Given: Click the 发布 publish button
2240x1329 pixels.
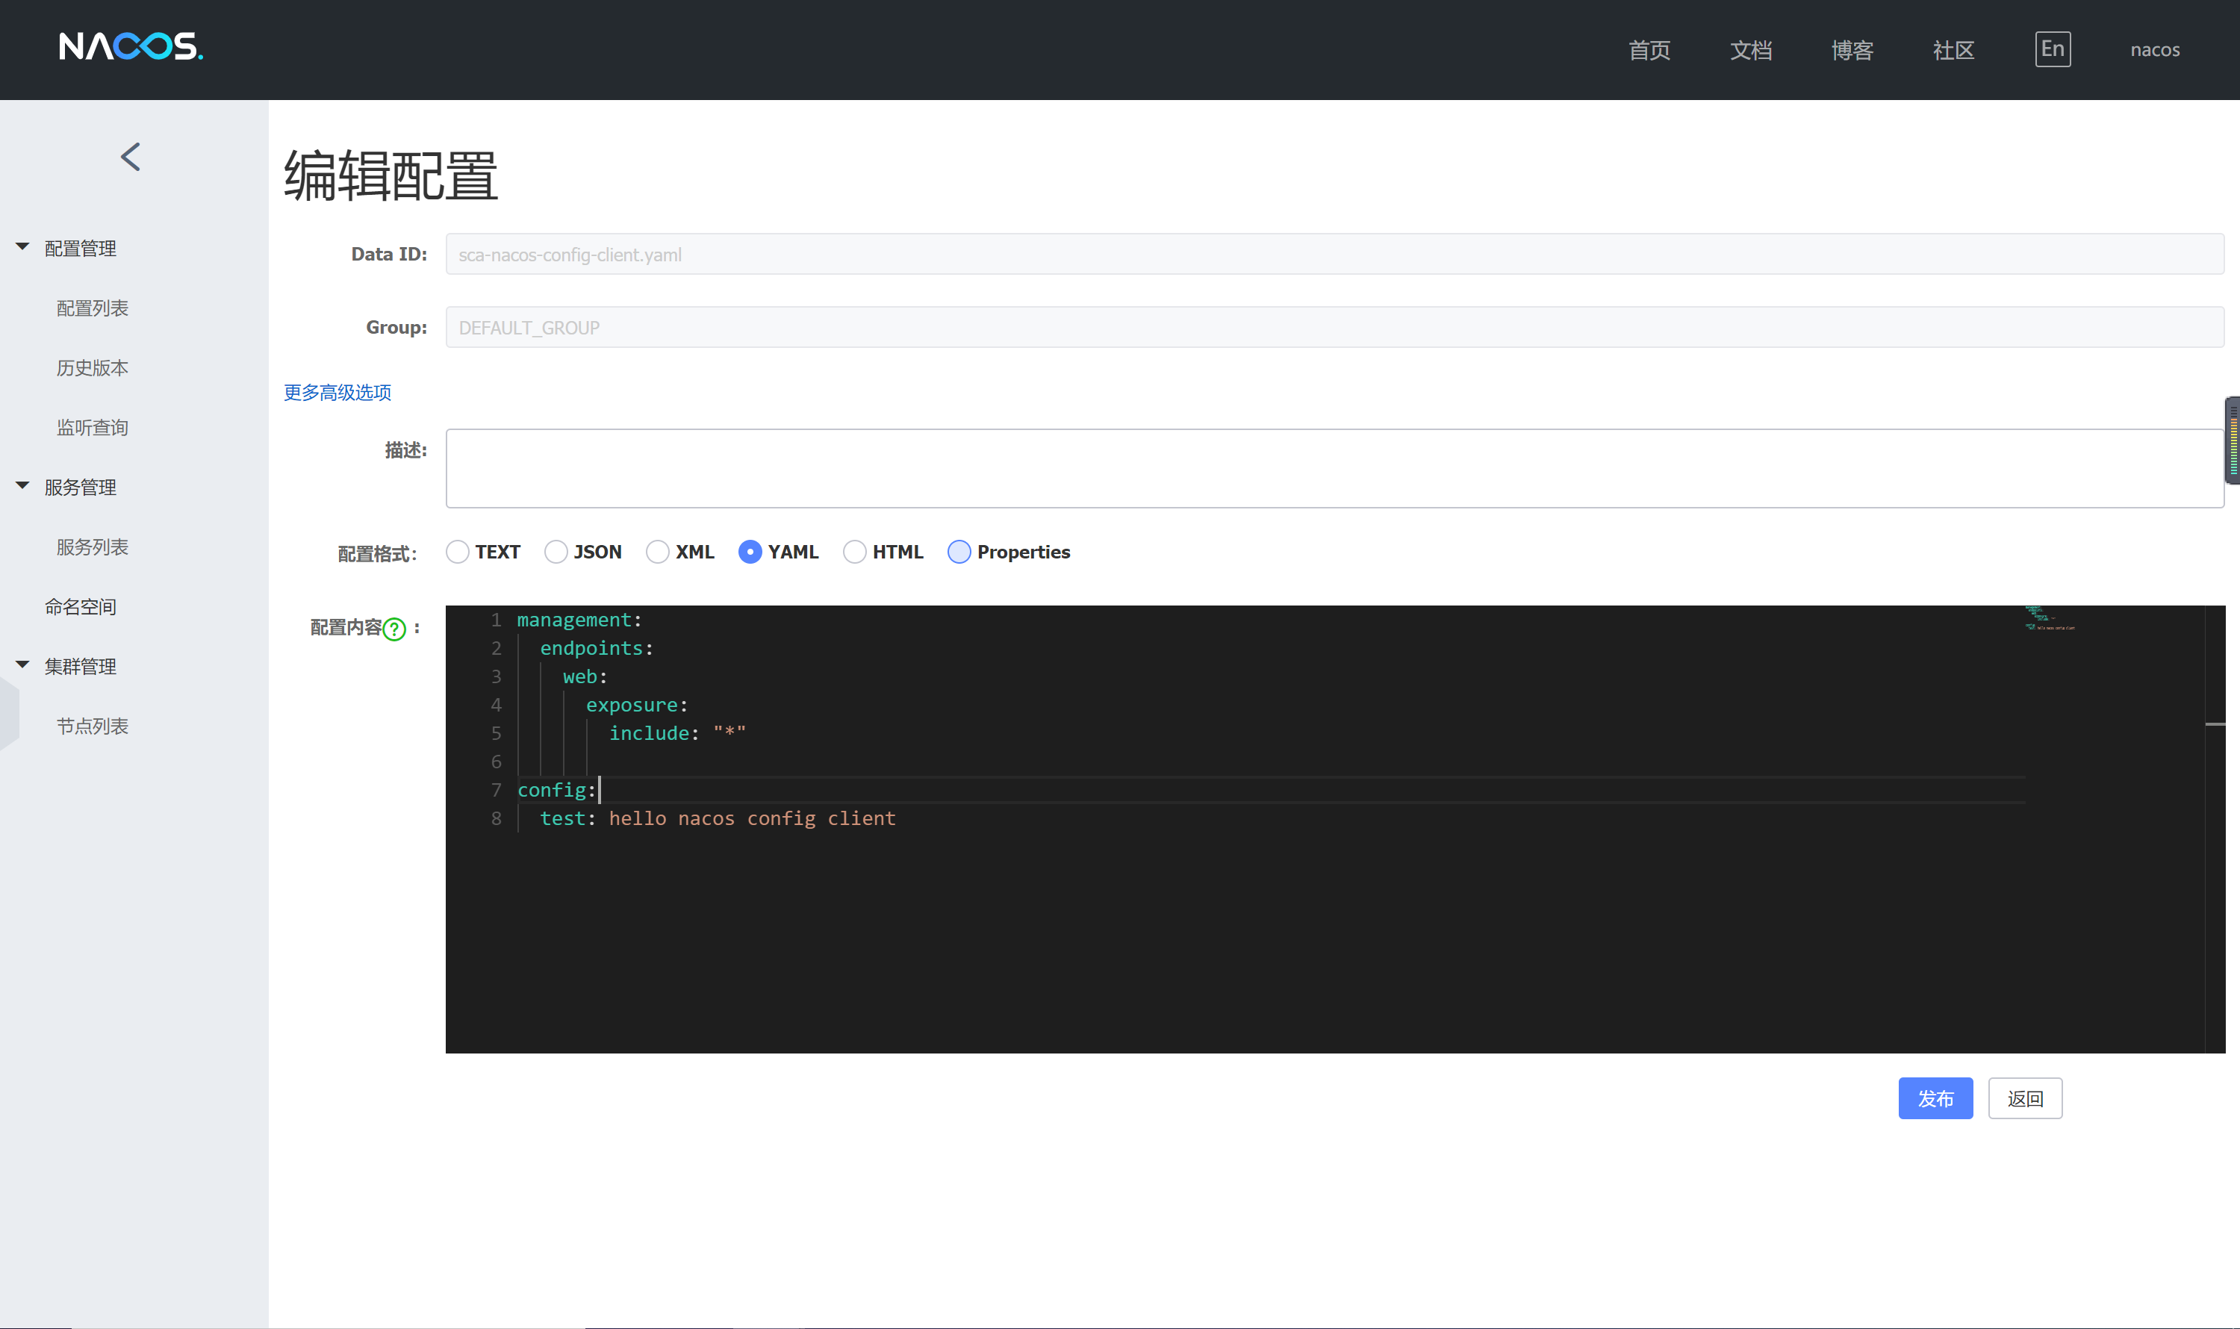Looking at the screenshot, I should [1935, 1098].
